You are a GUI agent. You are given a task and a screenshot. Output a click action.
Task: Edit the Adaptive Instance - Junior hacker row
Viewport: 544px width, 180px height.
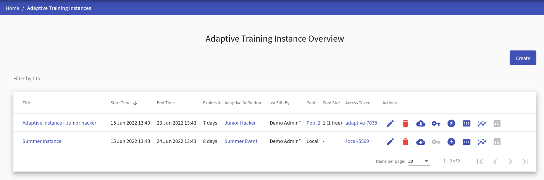pyautogui.click(x=390, y=123)
